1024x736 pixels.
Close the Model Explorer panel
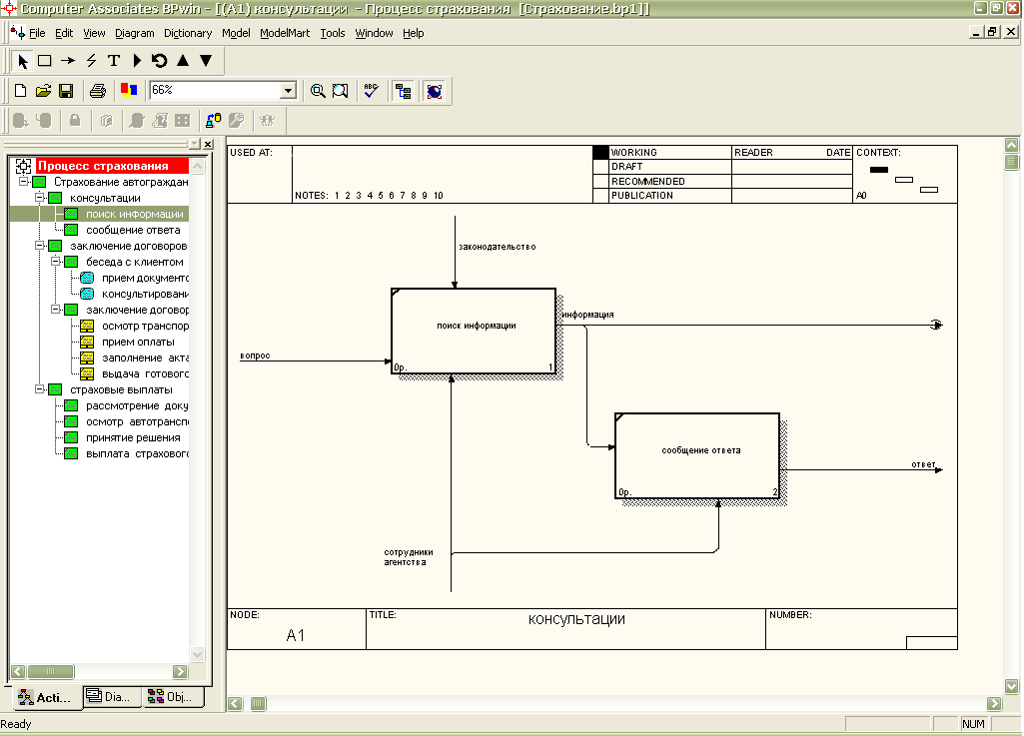[208, 145]
